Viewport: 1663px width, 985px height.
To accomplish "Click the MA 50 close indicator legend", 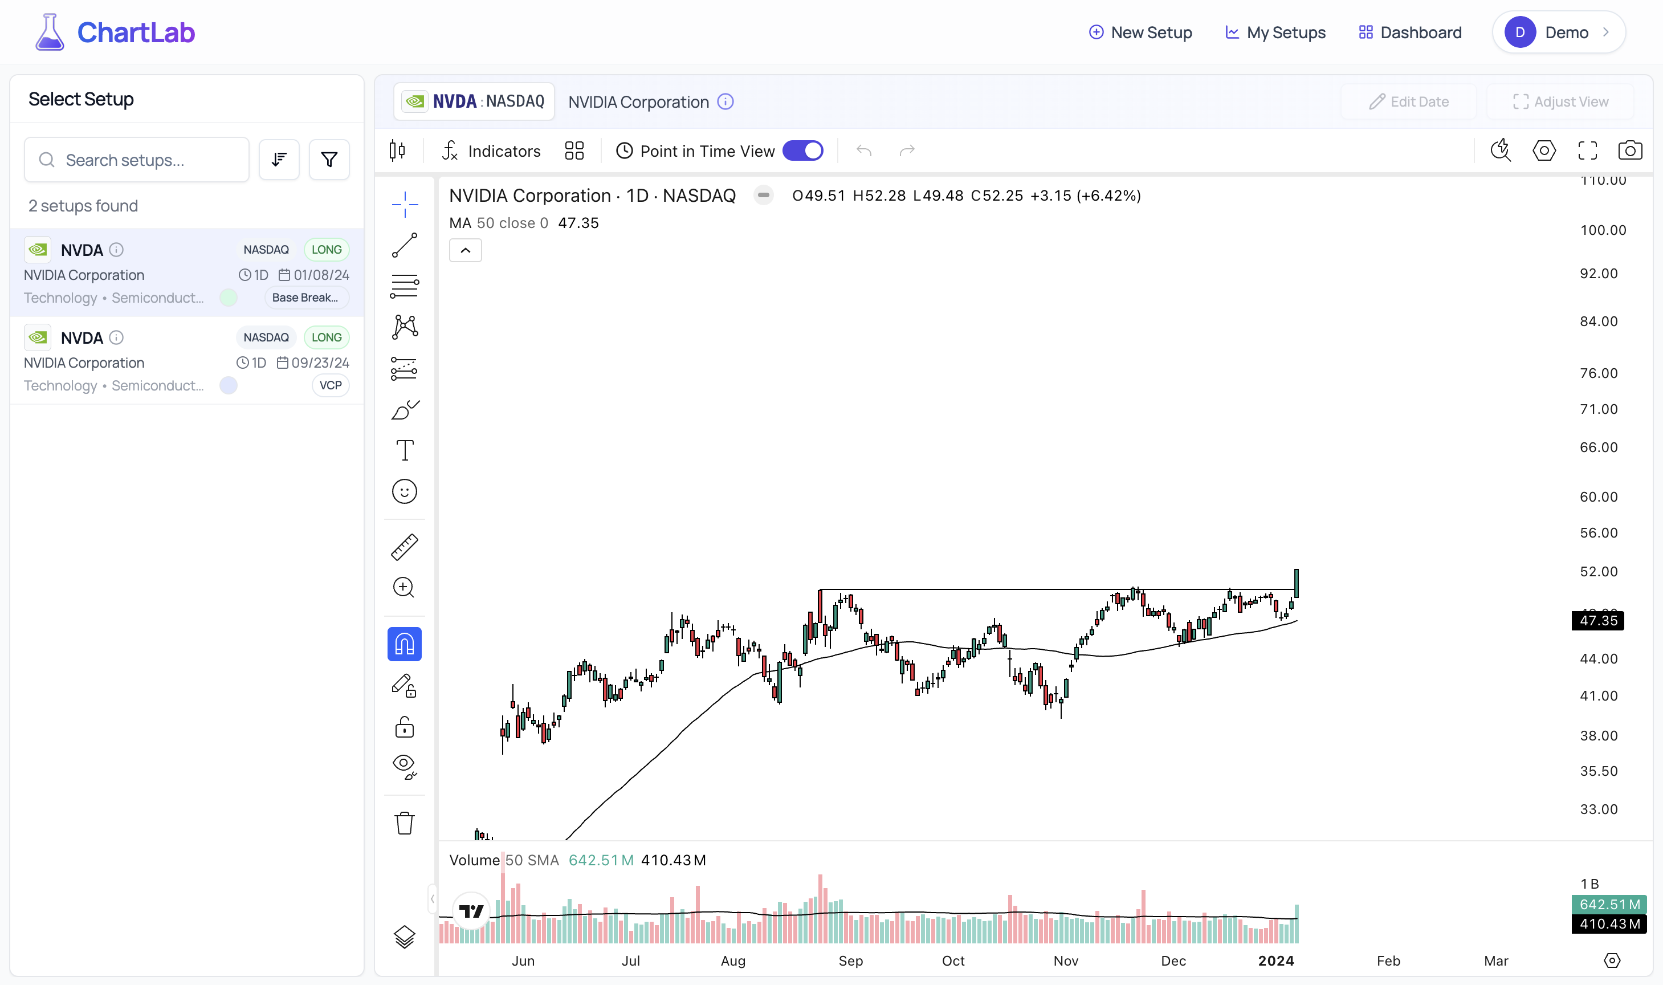I will (x=524, y=223).
